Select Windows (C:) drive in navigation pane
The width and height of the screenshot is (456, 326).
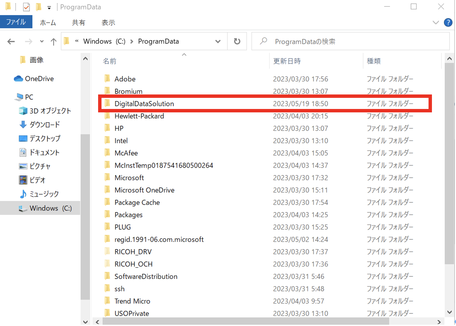(x=40, y=208)
